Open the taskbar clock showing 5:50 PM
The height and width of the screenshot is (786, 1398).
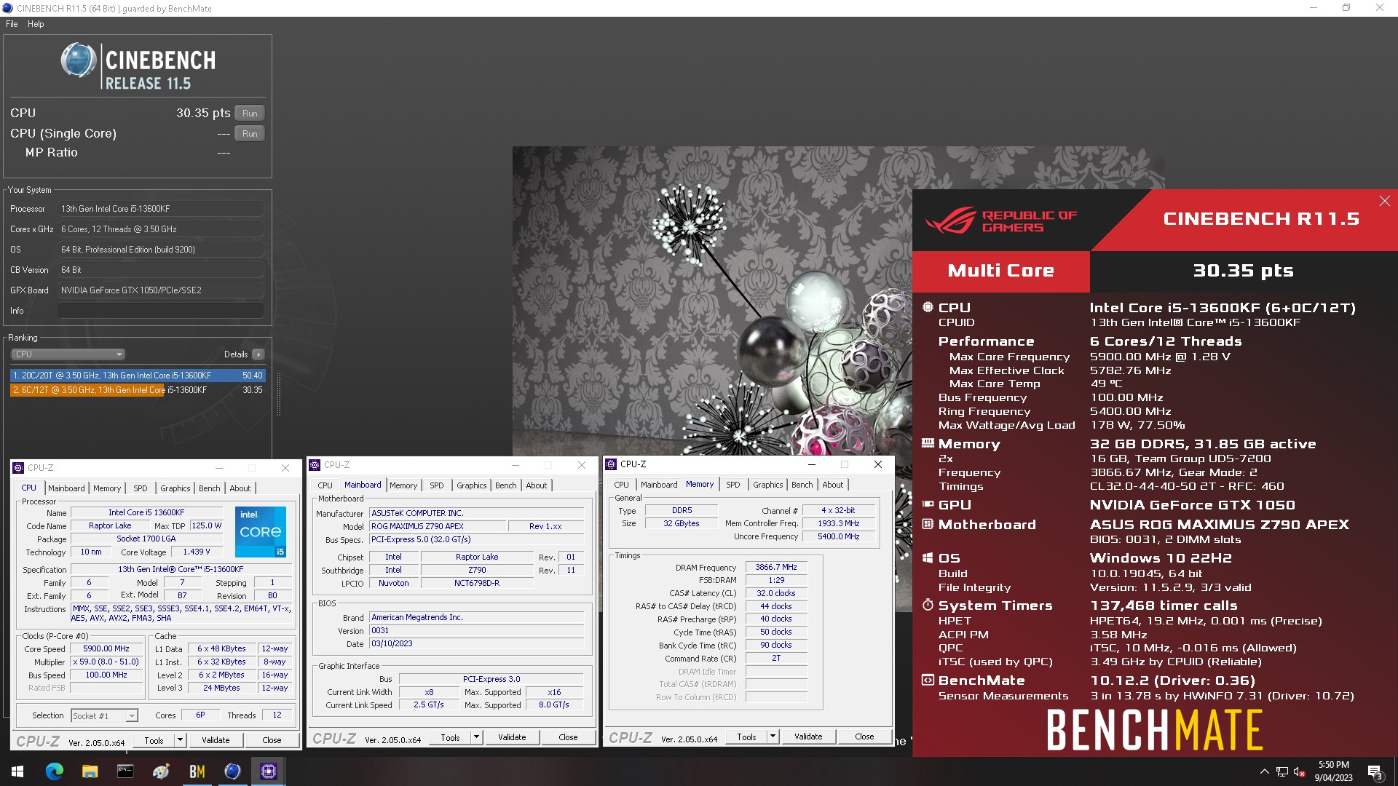click(x=1333, y=771)
